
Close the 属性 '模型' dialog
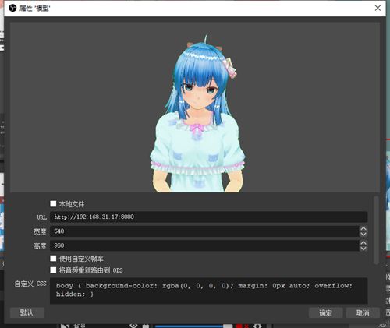(x=378, y=8)
